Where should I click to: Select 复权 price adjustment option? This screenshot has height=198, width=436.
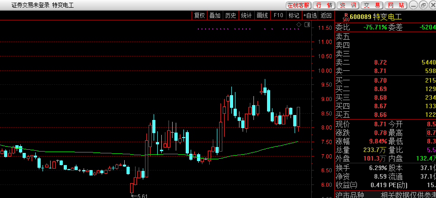point(199,15)
